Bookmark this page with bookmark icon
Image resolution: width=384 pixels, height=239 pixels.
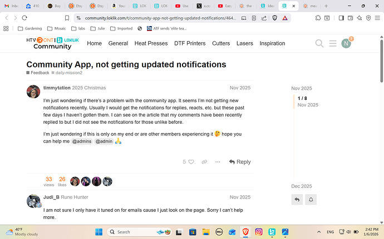click(x=67, y=18)
